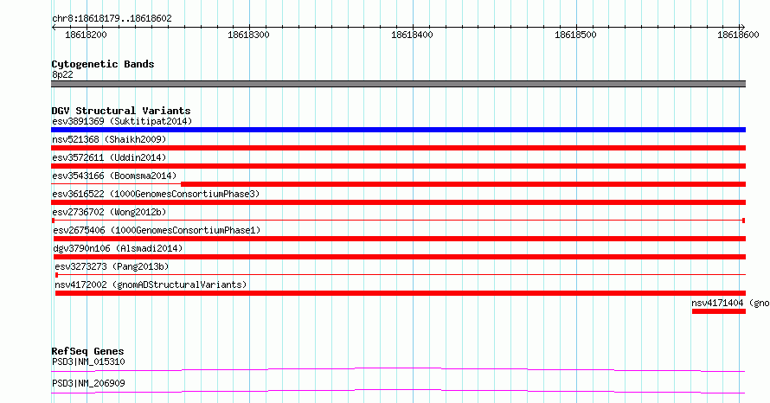Open nsv4172002 (gnomADStructuralVariants) entry
Screen dimensions: 770x403
(x=151, y=285)
